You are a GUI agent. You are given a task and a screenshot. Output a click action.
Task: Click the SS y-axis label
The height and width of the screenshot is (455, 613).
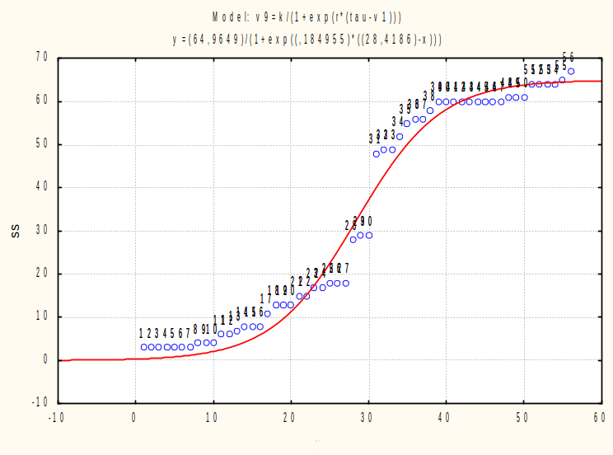pyautogui.click(x=16, y=232)
